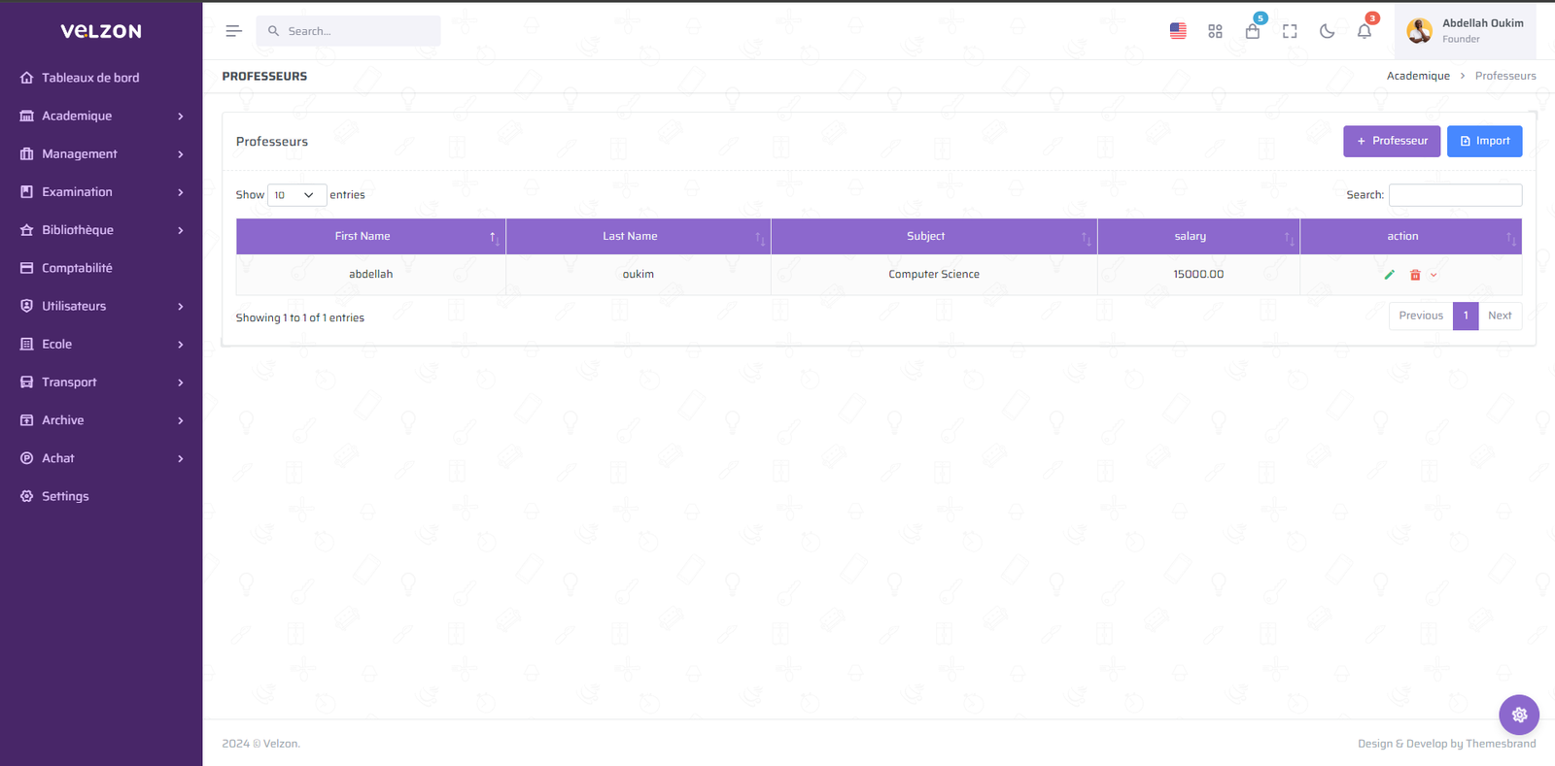This screenshot has width=1555, height=766.
Task: Select the oukim last name cell
Action: point(639,275)
